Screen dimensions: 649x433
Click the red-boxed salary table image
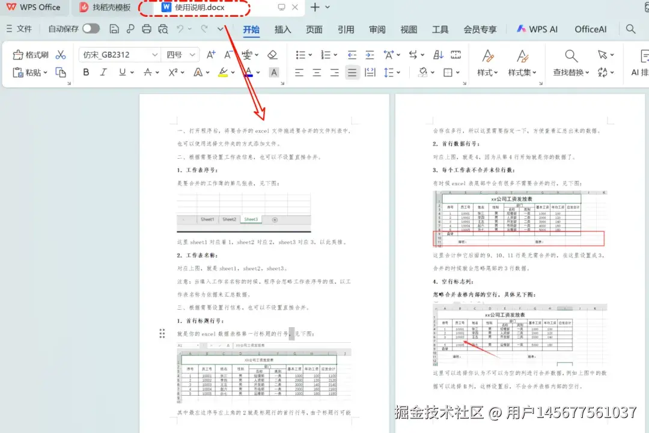pyautogui.click(x=520, y=219)
